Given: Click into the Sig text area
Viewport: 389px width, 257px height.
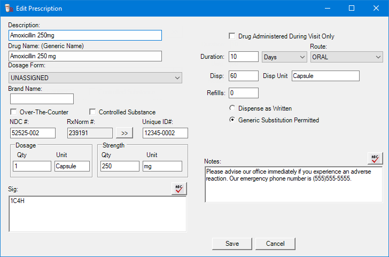Looking at the screenshot, I should point(97,214).
